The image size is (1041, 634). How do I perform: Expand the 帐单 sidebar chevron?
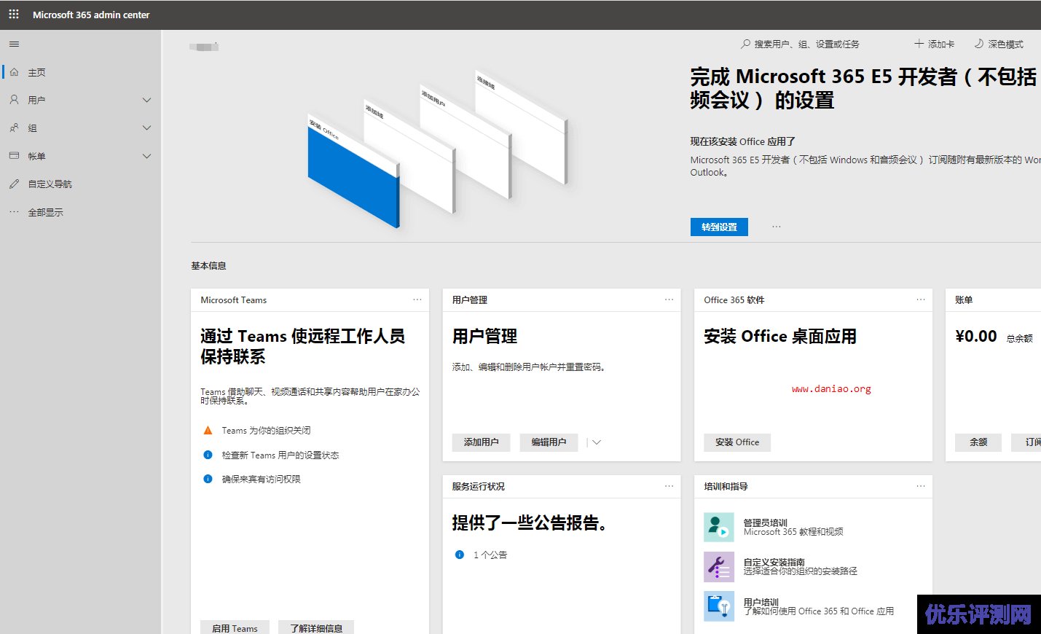pos(146,156)
